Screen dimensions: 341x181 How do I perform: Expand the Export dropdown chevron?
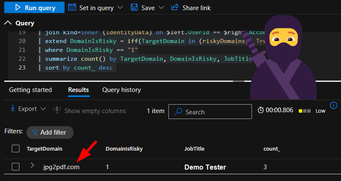pos(43,109)
